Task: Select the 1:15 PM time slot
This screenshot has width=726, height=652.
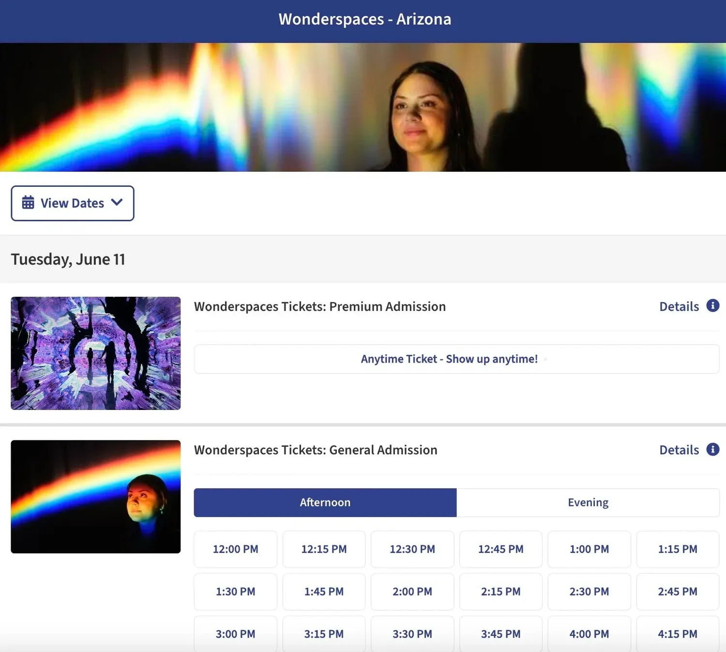Action: coord(678,549)
